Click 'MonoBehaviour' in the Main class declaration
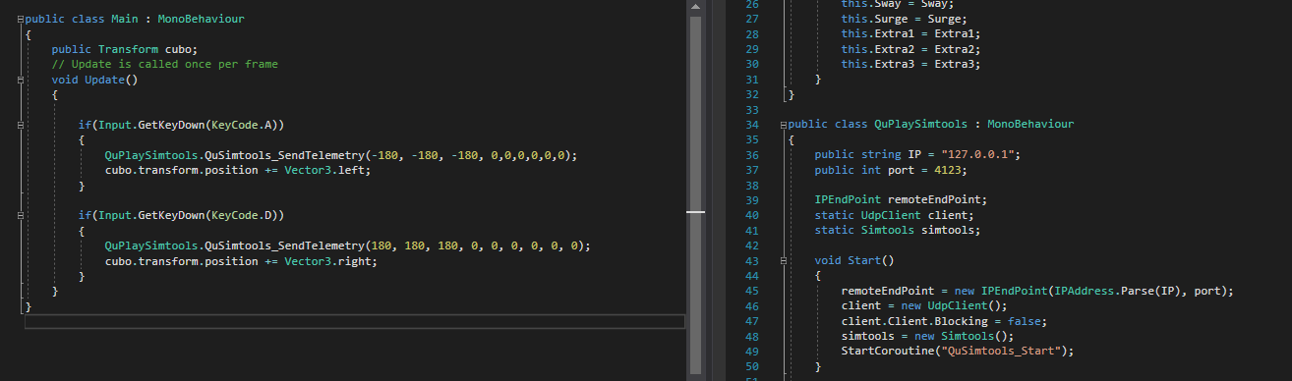This screenshot has width=1292, height=381. pyautogui.click(x=201, y=19)
